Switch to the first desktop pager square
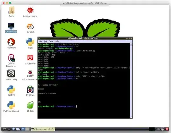 coord(23,129)
